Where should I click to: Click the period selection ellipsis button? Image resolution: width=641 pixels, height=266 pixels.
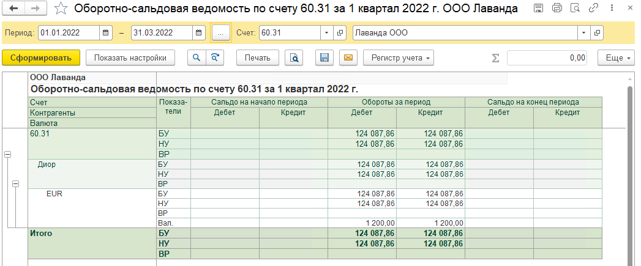pyautogui.click(x=220, y=33)
